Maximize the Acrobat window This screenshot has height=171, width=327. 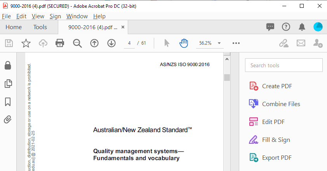click(301, 6)
